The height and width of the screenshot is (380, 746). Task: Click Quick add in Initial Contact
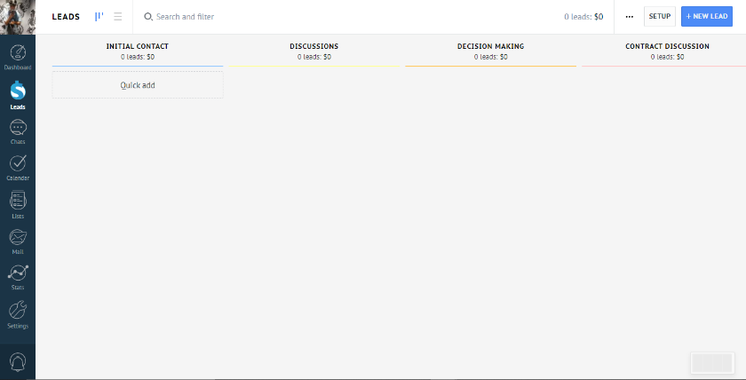pos(138,85)
